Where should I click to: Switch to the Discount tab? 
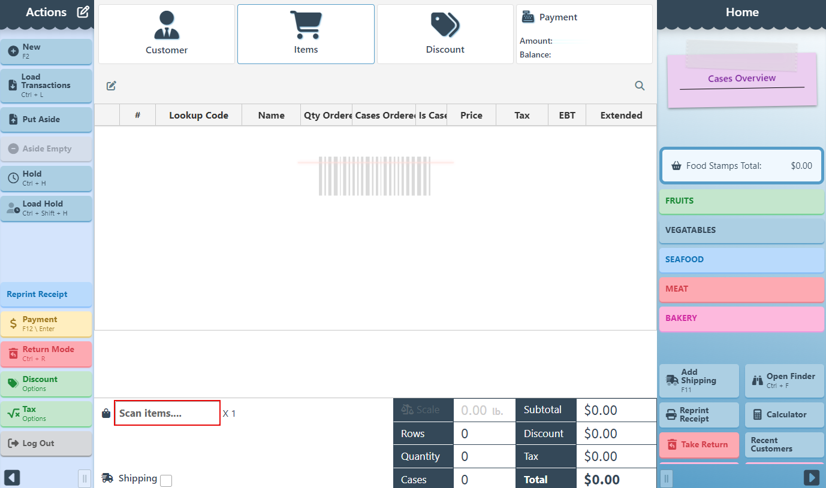pos(445,34)
